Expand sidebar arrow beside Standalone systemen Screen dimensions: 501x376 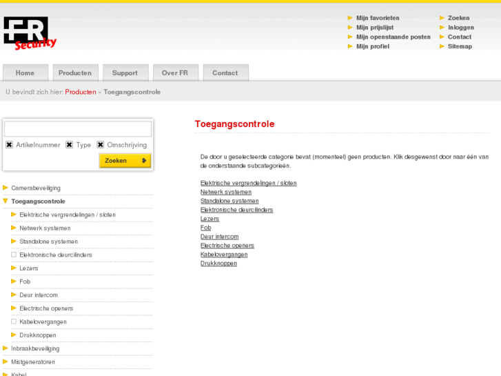coord(13,241)
